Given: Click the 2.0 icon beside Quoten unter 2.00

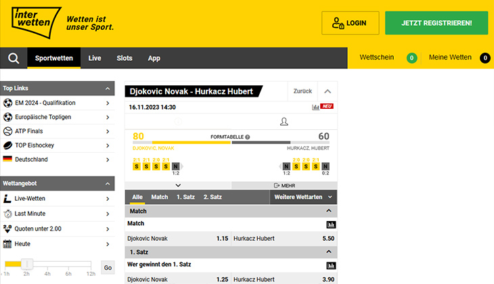Looking at the screenshot, I should (7, 229).
